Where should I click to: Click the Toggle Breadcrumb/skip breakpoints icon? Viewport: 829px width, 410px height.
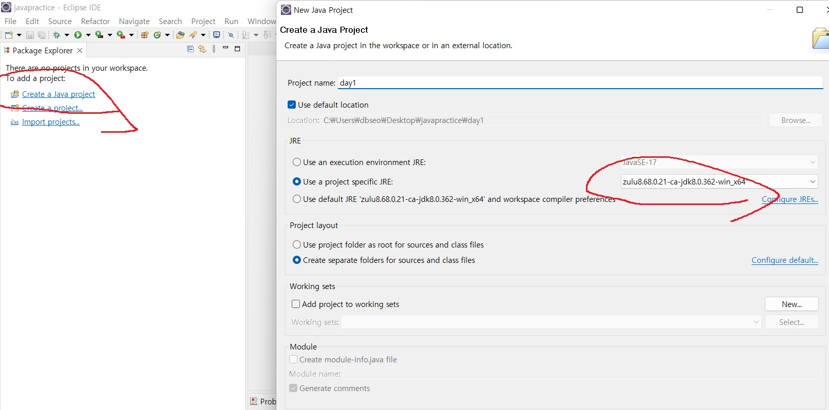pyautogui.click(x=231, y=35)
